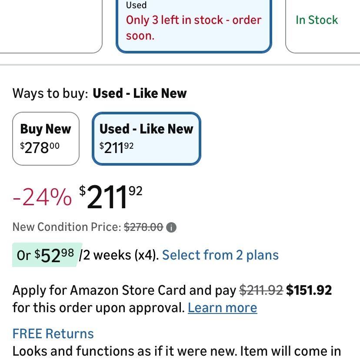Select the Buy New option
This screenshot has height=360, width=360.
point(46,139)
